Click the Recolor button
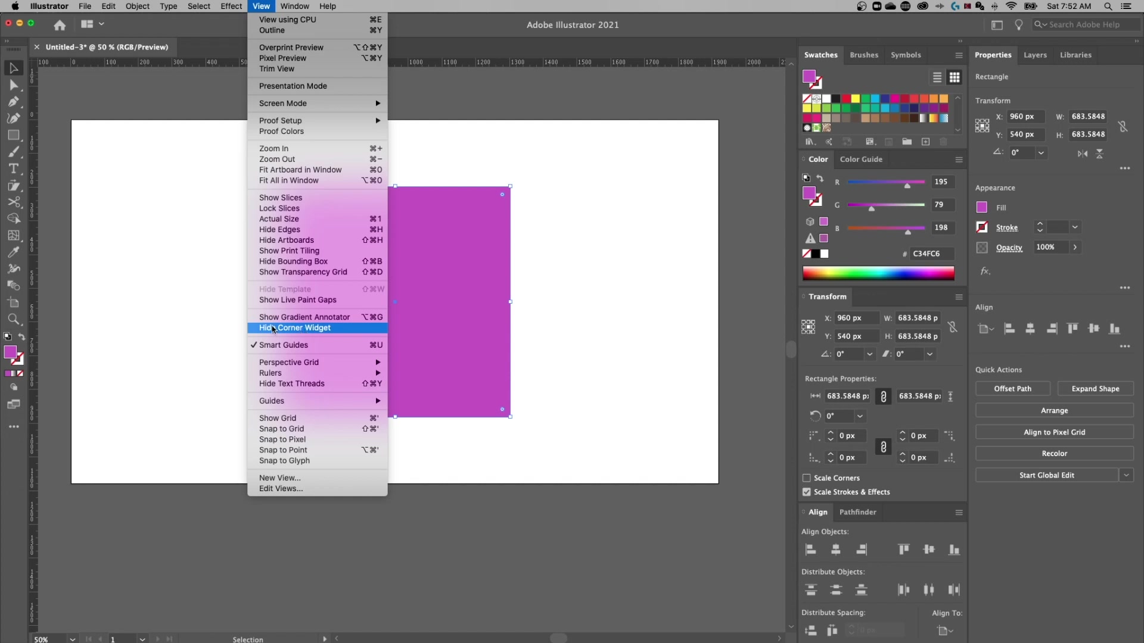1144x643 pixels. (1053, 453)
